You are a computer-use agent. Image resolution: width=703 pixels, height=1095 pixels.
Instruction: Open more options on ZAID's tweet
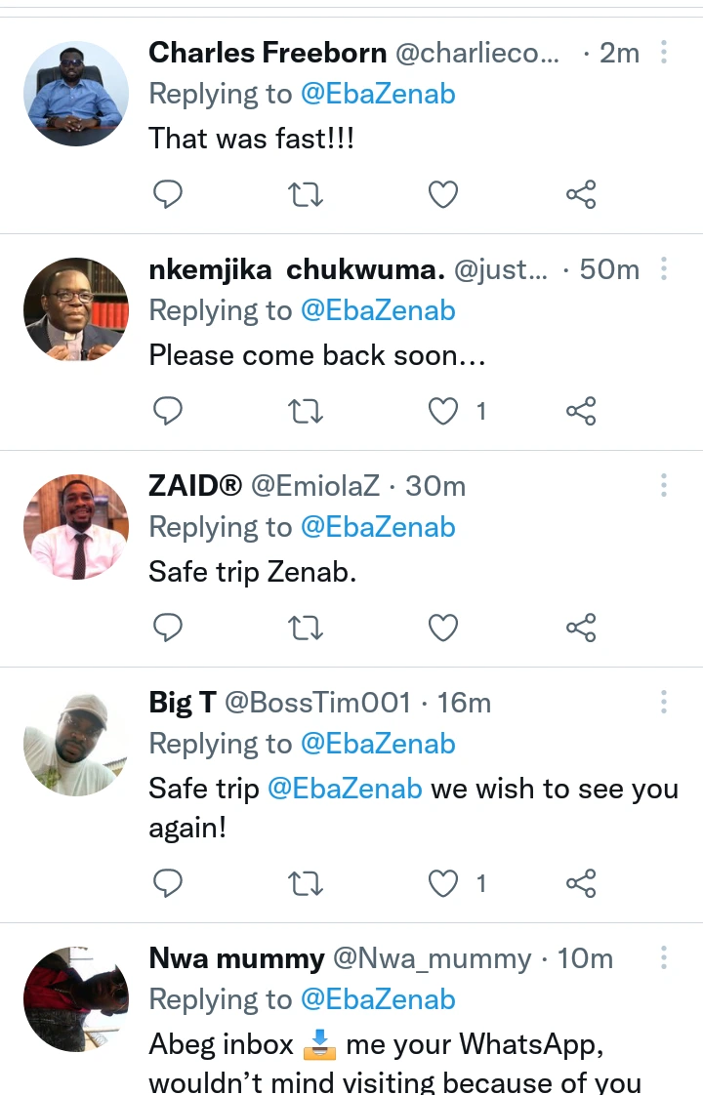(x=664, y=485)
